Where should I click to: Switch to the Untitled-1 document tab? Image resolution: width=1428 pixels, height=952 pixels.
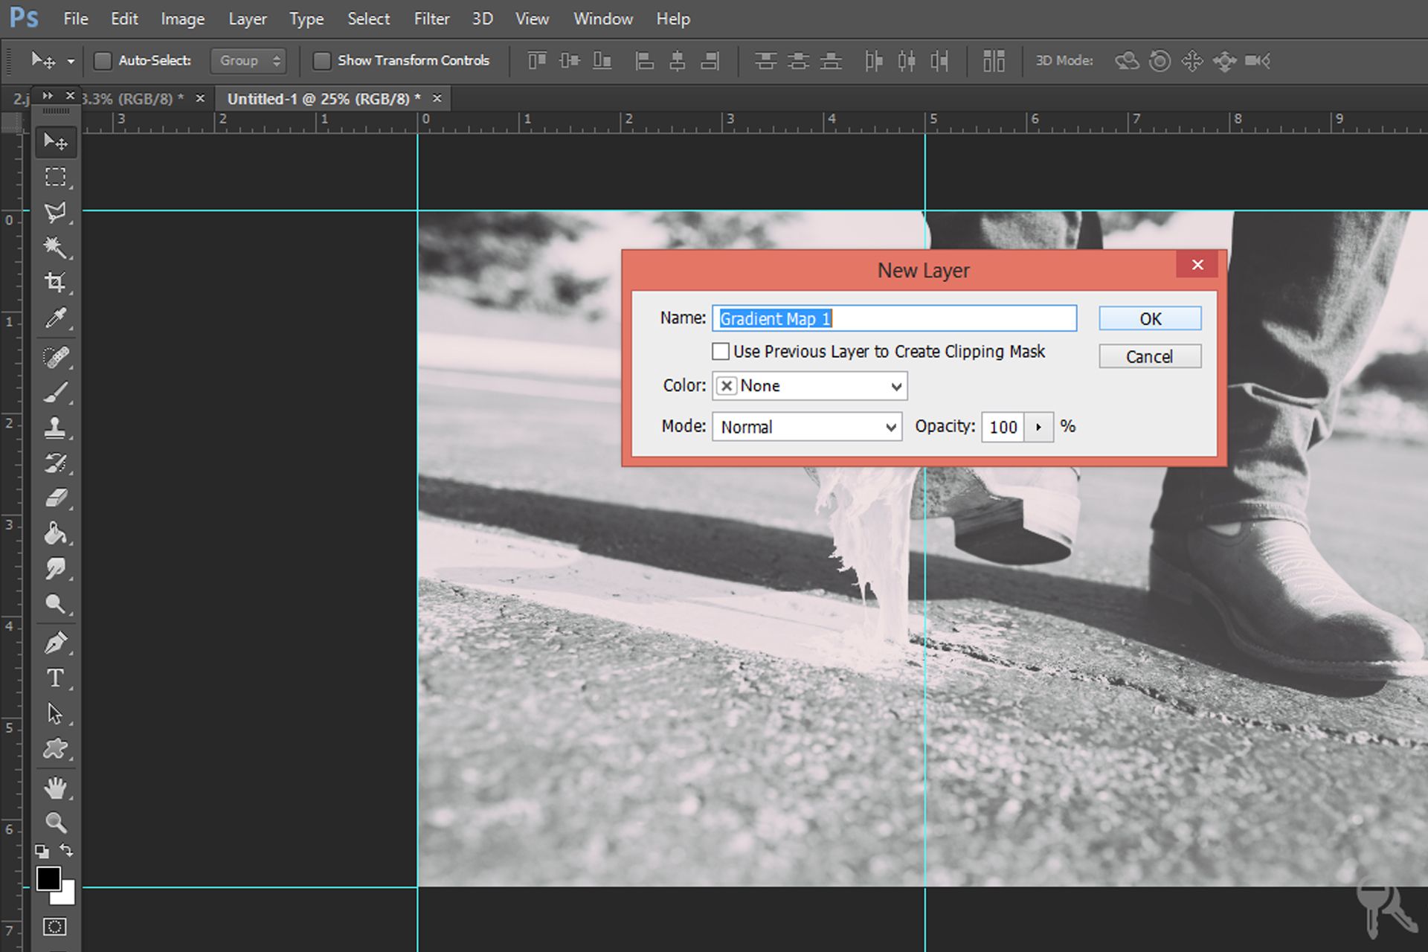click(x=324, y=98)
